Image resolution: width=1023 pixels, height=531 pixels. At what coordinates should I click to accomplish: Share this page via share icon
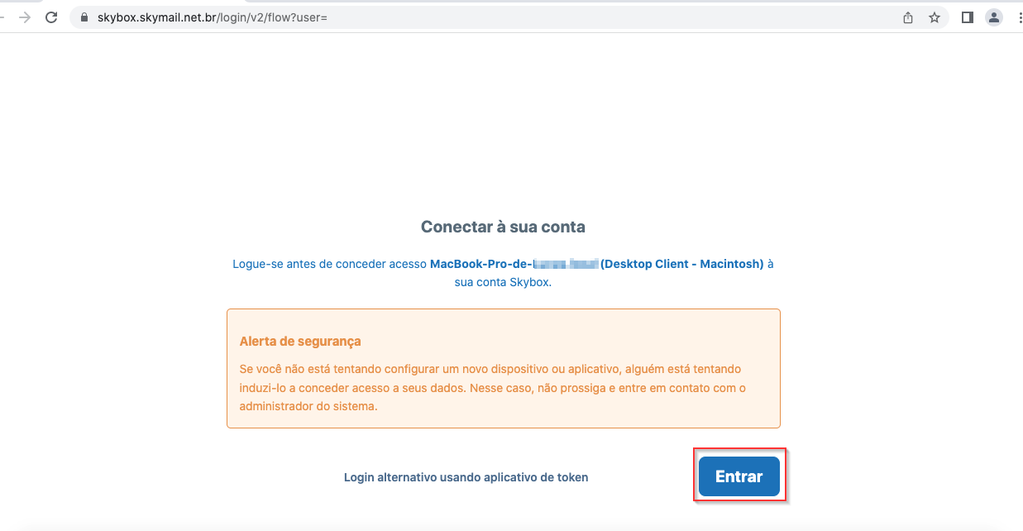[908, 17]
